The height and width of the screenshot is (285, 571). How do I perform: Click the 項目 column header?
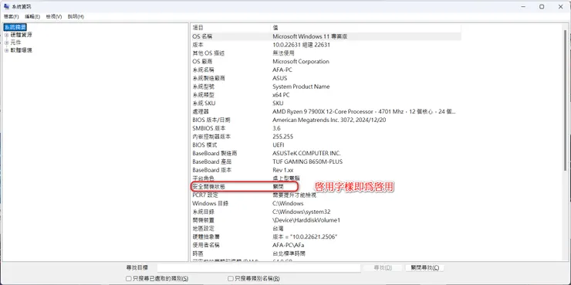click(x=231, y=28)
